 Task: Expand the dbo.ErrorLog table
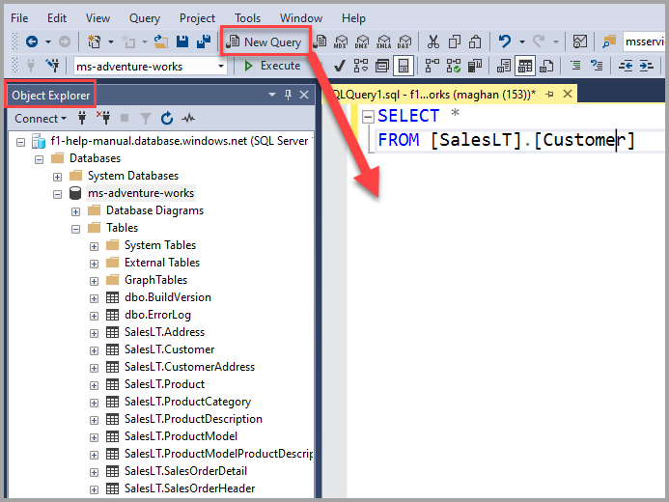(94, 316)
